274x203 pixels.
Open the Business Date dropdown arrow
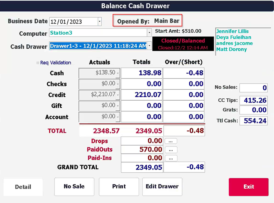(100, 22)
